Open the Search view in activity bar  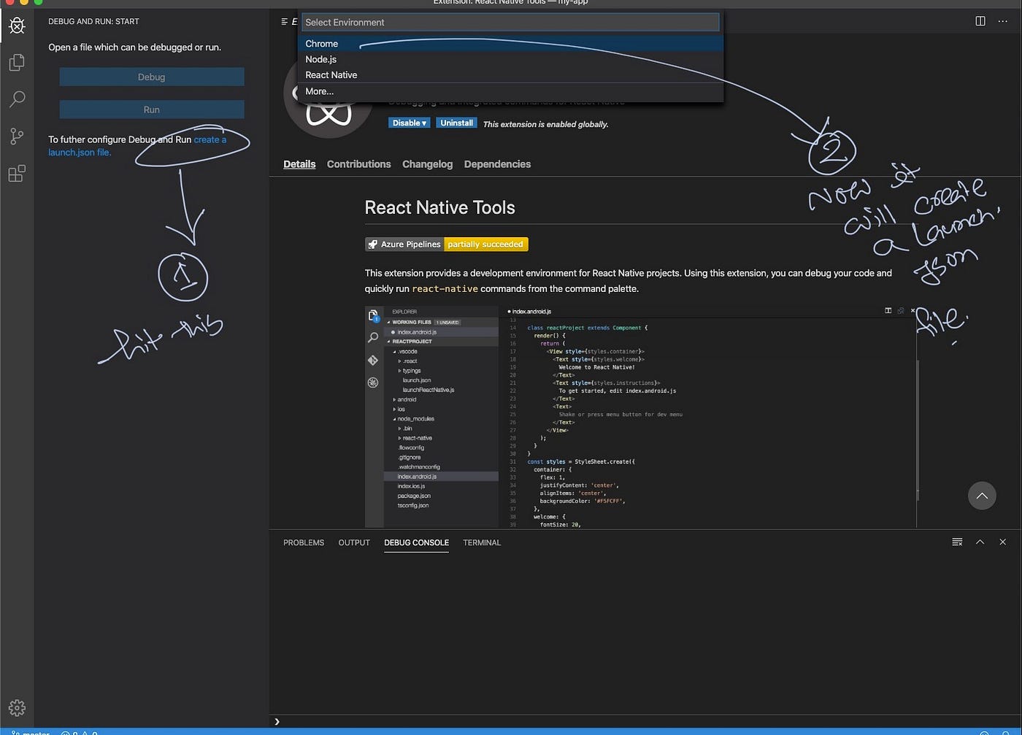[16, 99]
